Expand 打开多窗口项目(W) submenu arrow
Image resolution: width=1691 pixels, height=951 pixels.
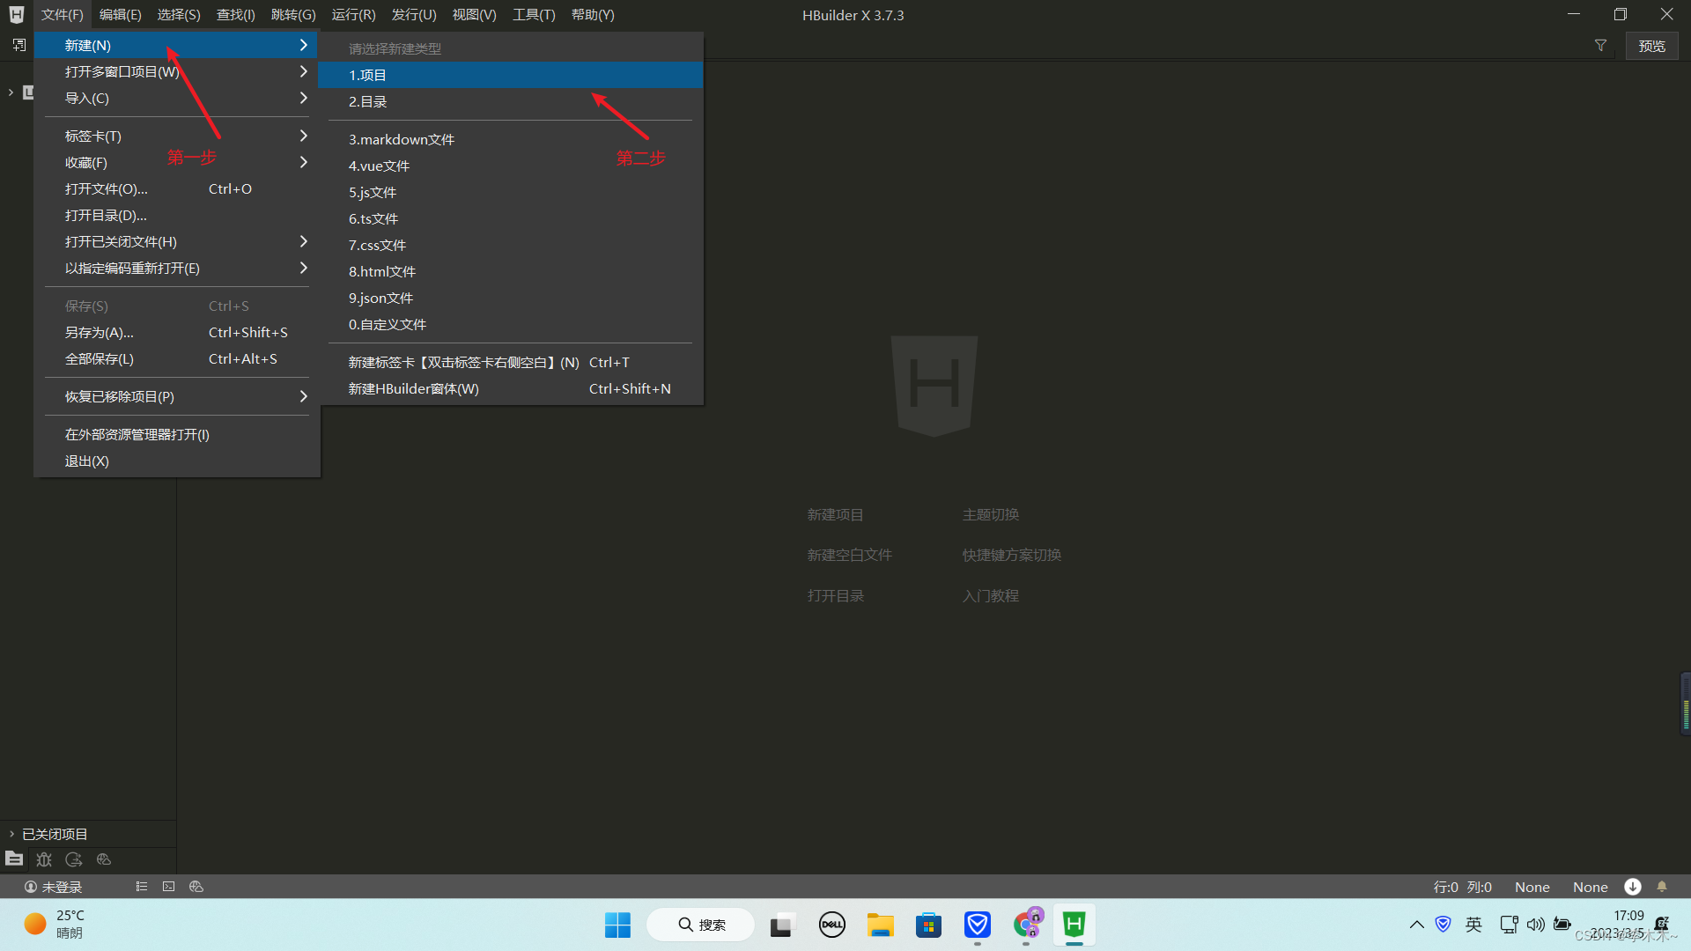(304, 71)
